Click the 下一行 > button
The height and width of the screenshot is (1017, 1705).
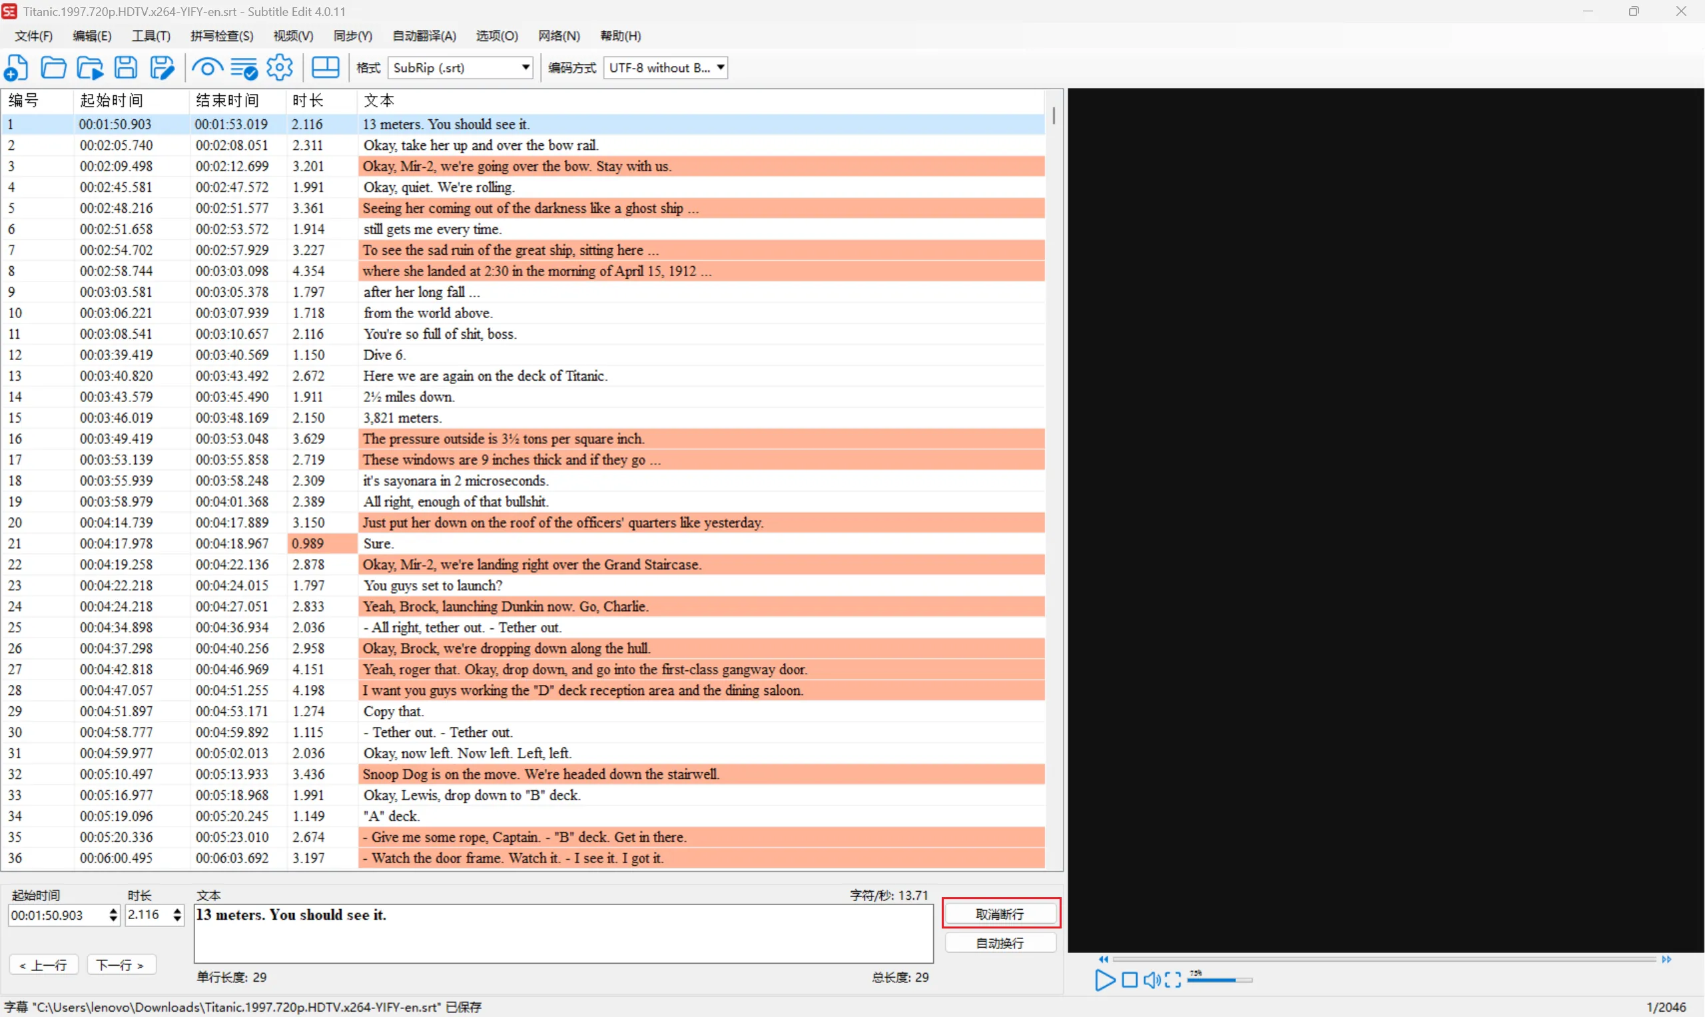coord(121,965)
